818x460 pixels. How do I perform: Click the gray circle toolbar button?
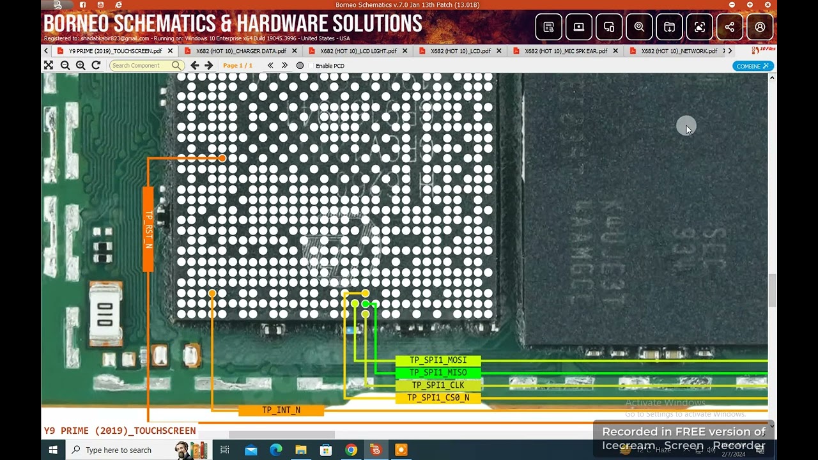click(300, 66)
